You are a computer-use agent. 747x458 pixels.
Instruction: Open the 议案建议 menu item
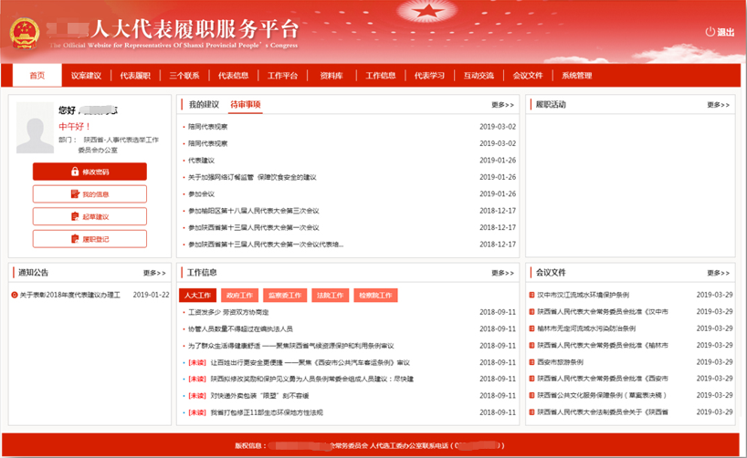(86, 75)
